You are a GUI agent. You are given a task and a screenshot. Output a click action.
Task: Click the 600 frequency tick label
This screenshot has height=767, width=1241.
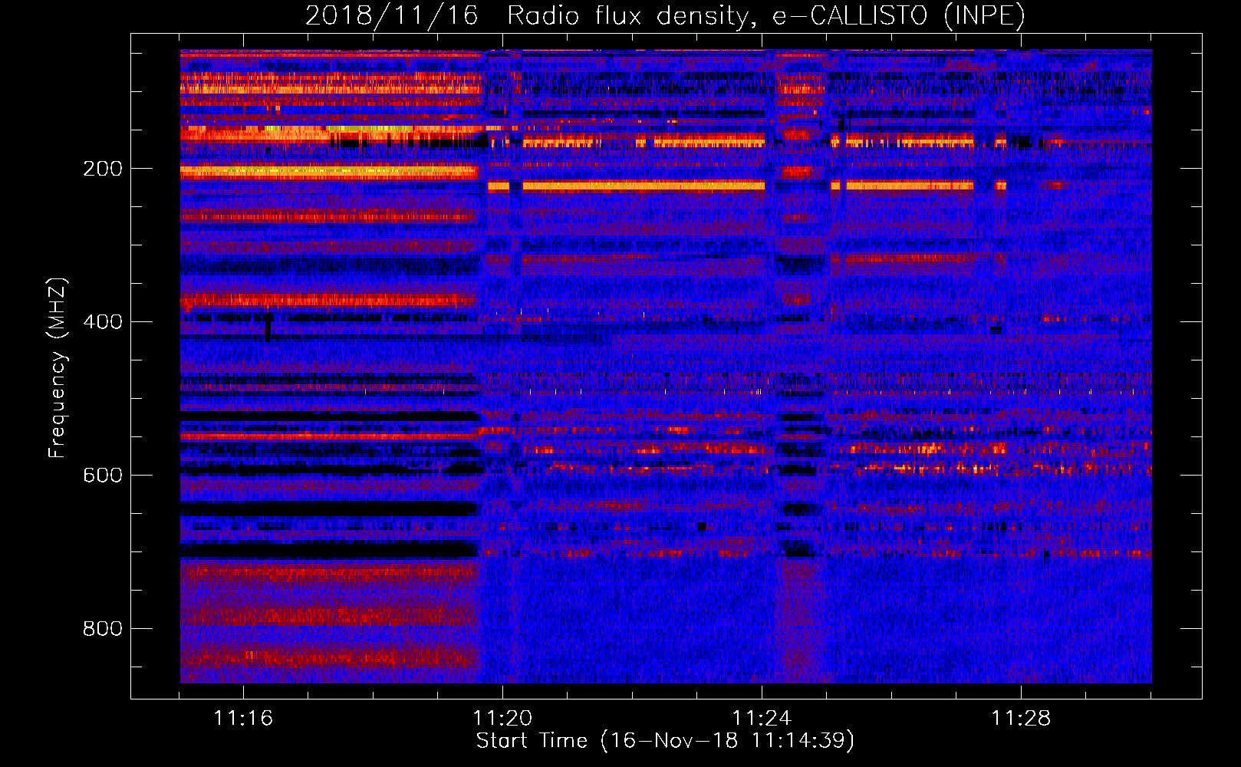[103, 476]
